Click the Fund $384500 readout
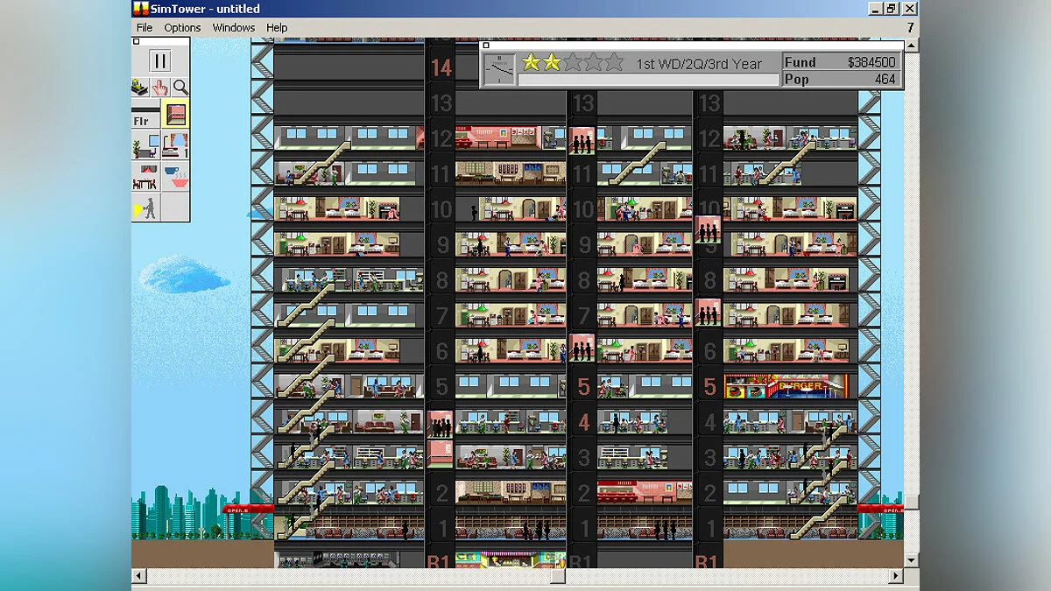The height and width of the screenshot is (591, 1051). (x=841, y=62)
